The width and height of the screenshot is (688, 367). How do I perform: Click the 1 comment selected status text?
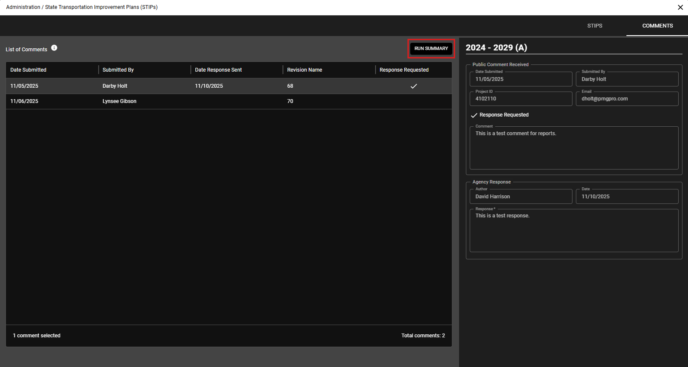[37, 336]
